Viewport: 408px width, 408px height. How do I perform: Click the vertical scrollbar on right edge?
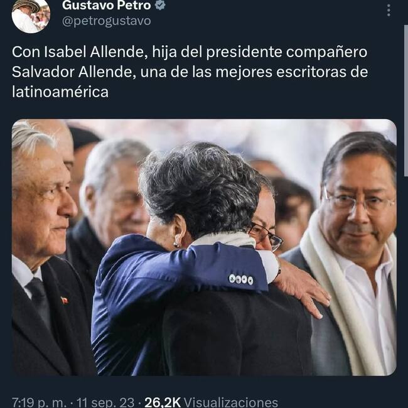click(x=405, y=100)
